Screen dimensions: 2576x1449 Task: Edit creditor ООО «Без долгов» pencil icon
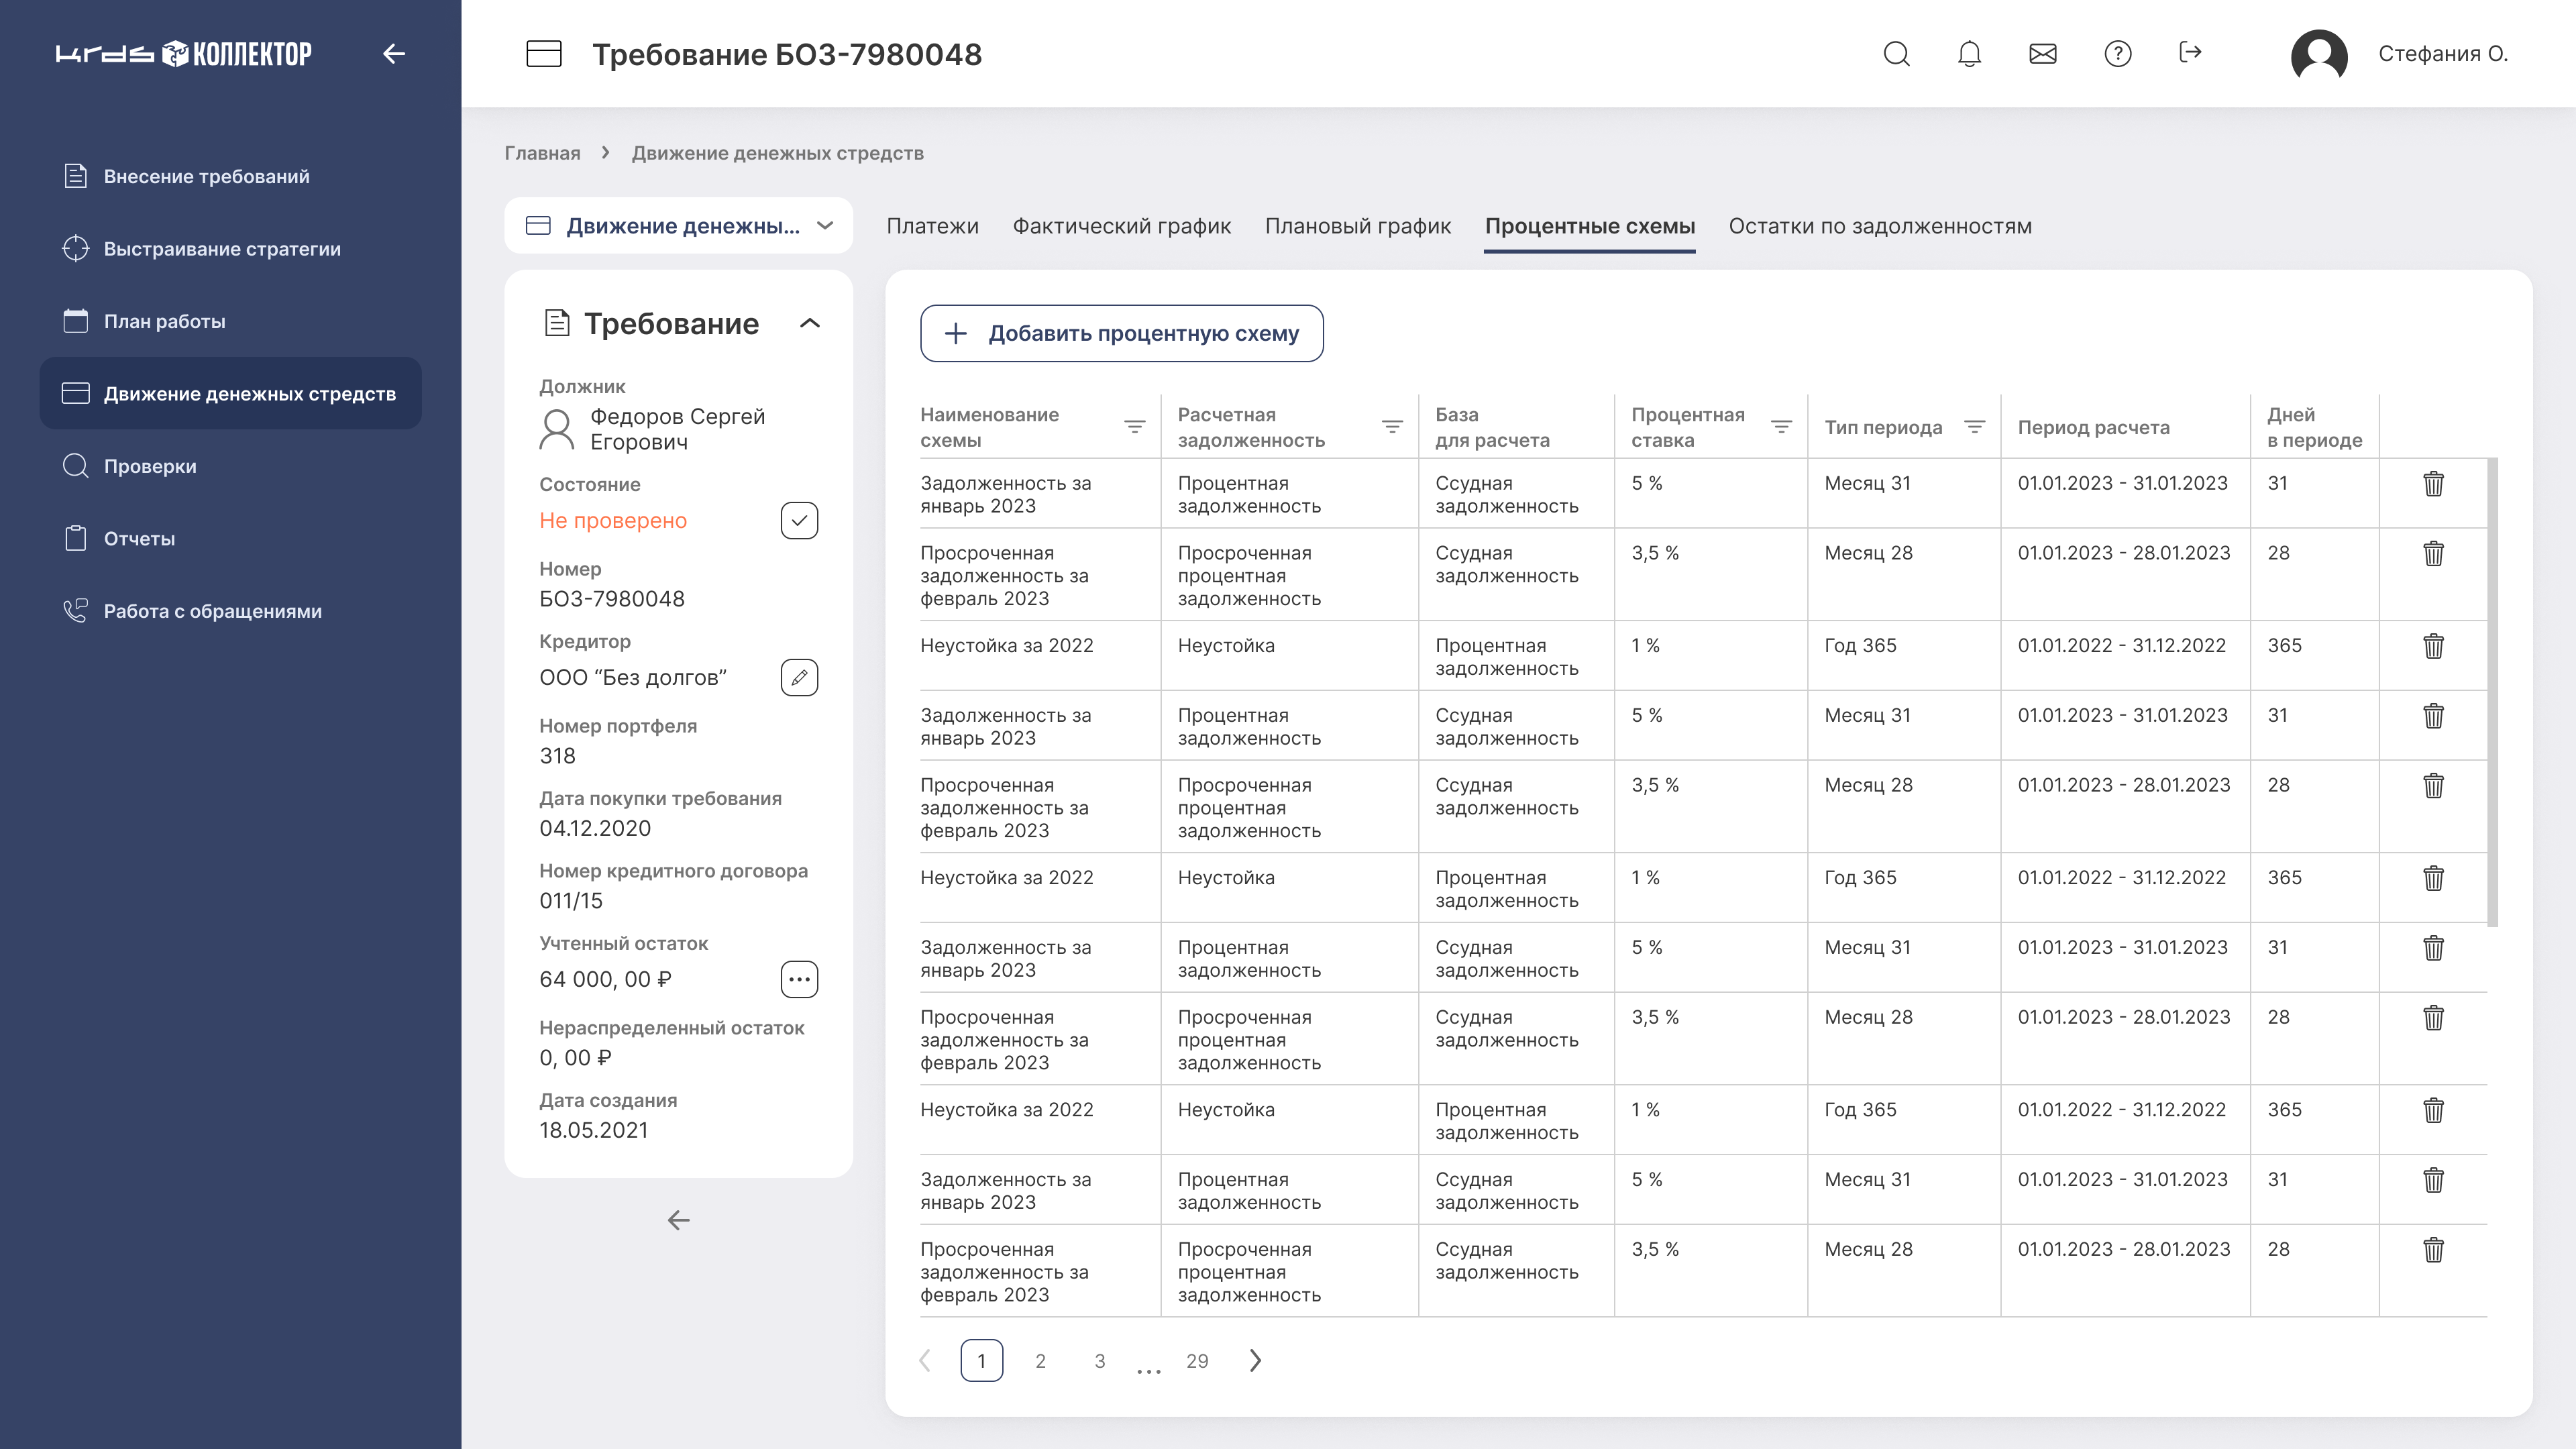click(799, 678)
